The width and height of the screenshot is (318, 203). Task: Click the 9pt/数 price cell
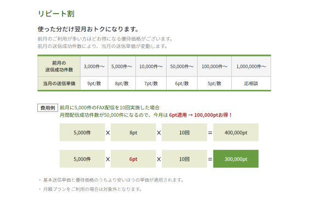(94, 83)
